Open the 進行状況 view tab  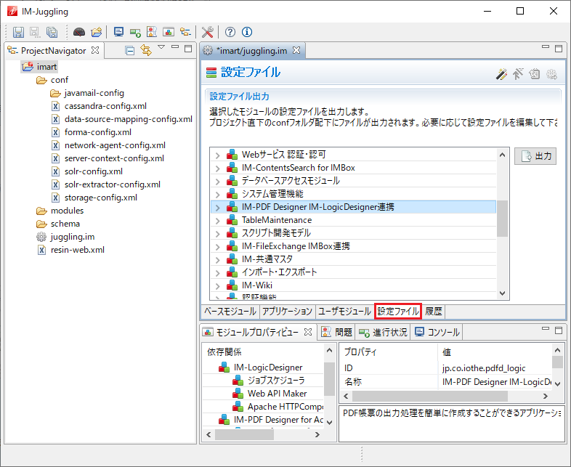[383, 332]
